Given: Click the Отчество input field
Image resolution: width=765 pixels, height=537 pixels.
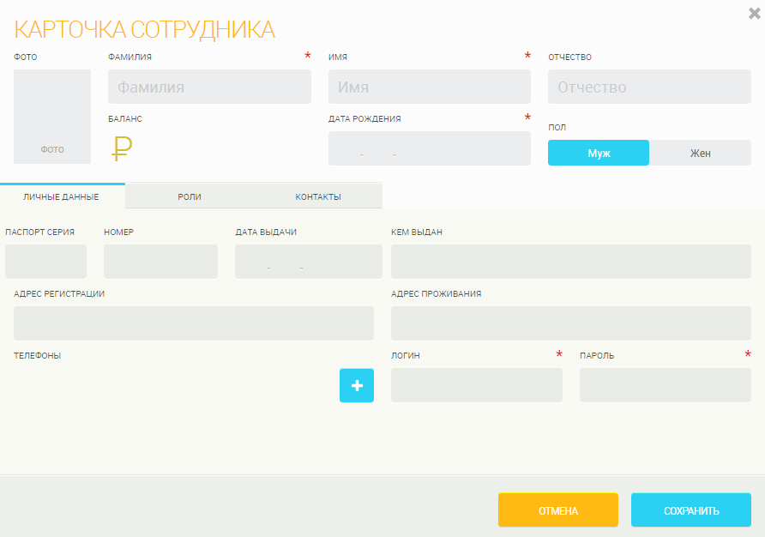Looking at the screenshot, I should [649, 87].
